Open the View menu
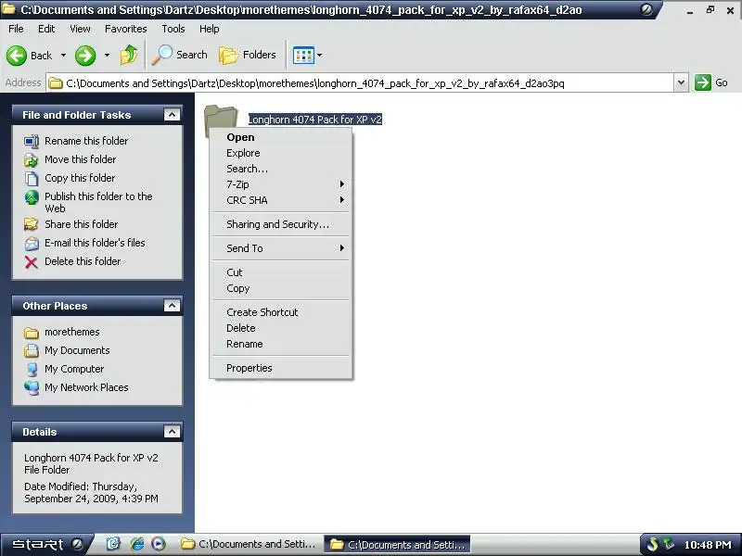742x556 pixels. (x=80, y=29)
